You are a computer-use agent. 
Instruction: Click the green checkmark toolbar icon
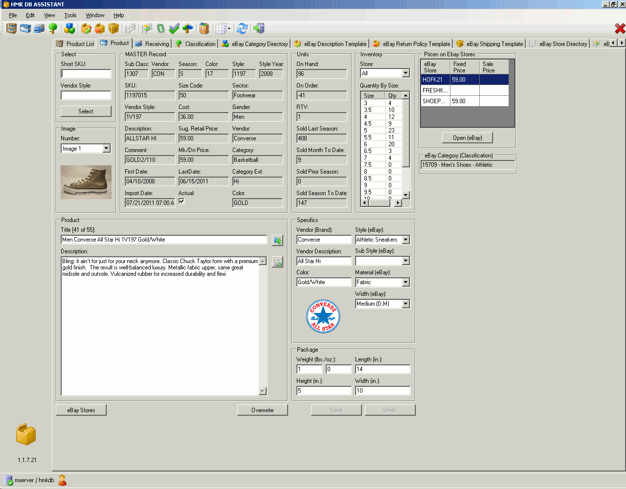174,28
